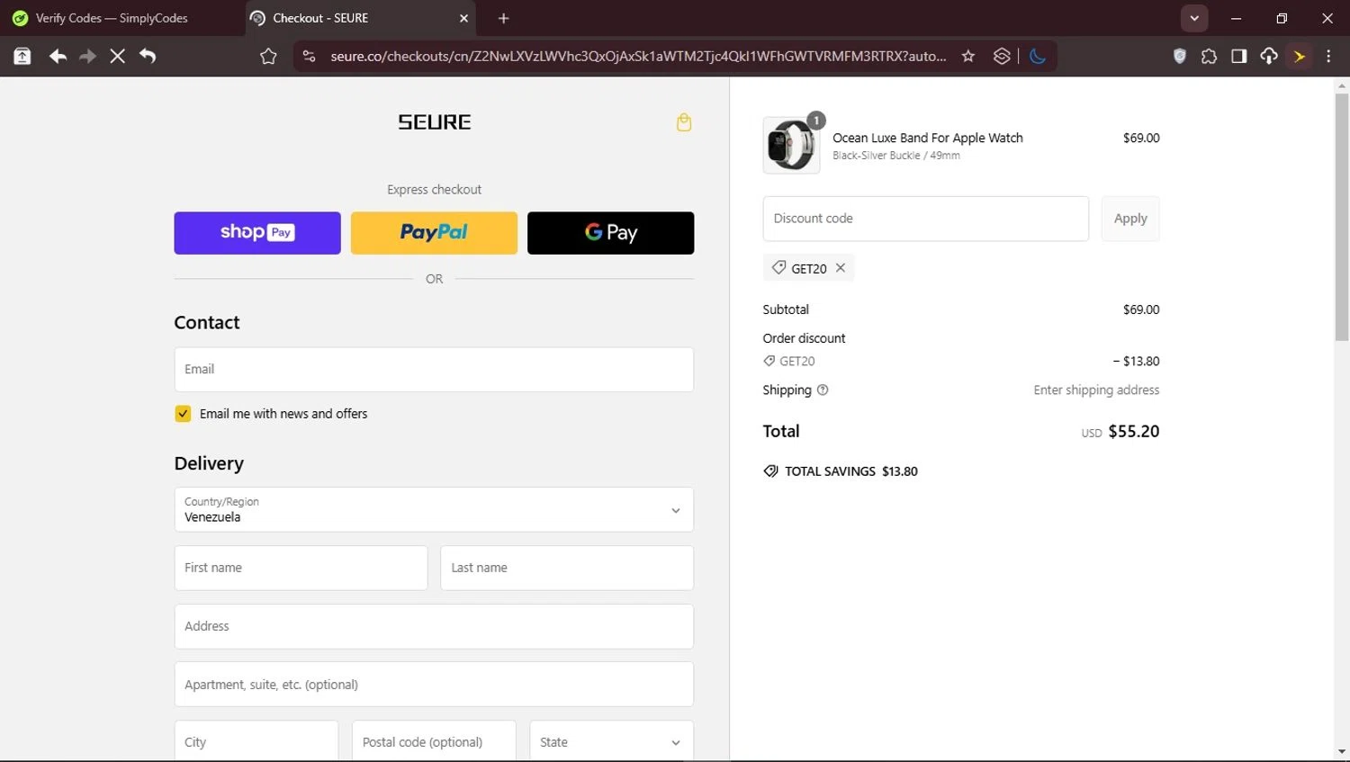The image size is (1350, 762).
Task: Pay with Shop Pay button
Action: 257,233
